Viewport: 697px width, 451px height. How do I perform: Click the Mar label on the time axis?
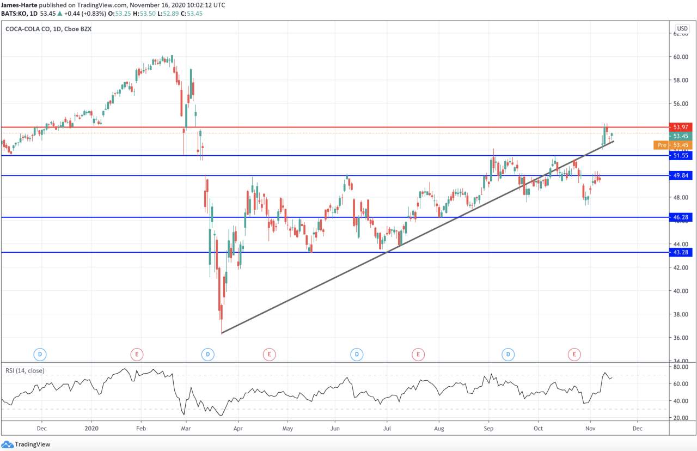[x=186, y=429]
